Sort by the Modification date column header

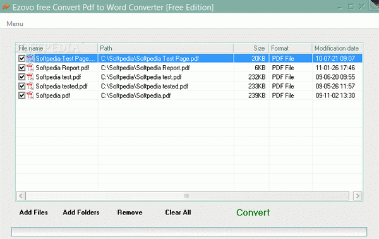click(337, 48)
